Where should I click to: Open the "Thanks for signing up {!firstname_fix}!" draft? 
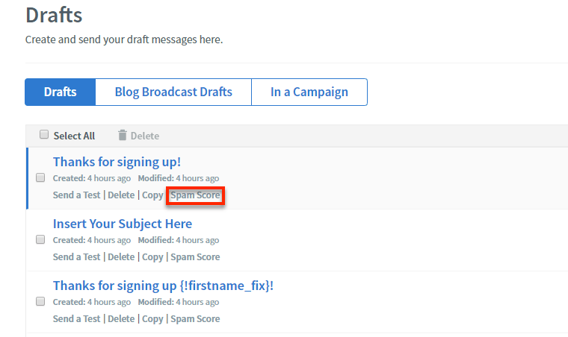point(163,286)
